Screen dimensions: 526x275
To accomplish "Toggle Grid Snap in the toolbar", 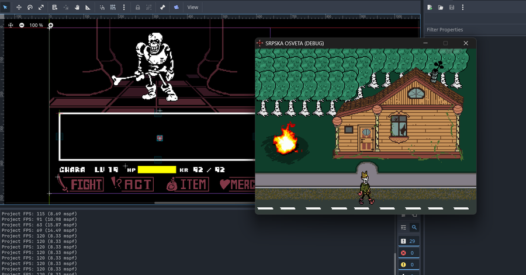I will pyautogui.click(x=113, y=7).
